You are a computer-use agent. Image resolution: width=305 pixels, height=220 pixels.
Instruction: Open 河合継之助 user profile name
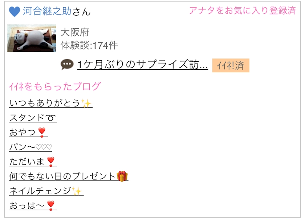pyautogui.click(x=47, y=11)
